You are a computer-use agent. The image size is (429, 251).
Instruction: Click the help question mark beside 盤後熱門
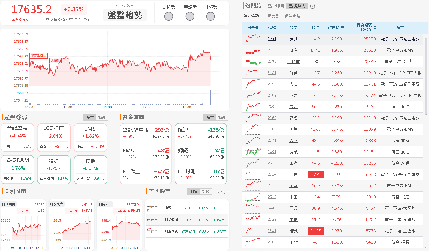tap(313, 6)
